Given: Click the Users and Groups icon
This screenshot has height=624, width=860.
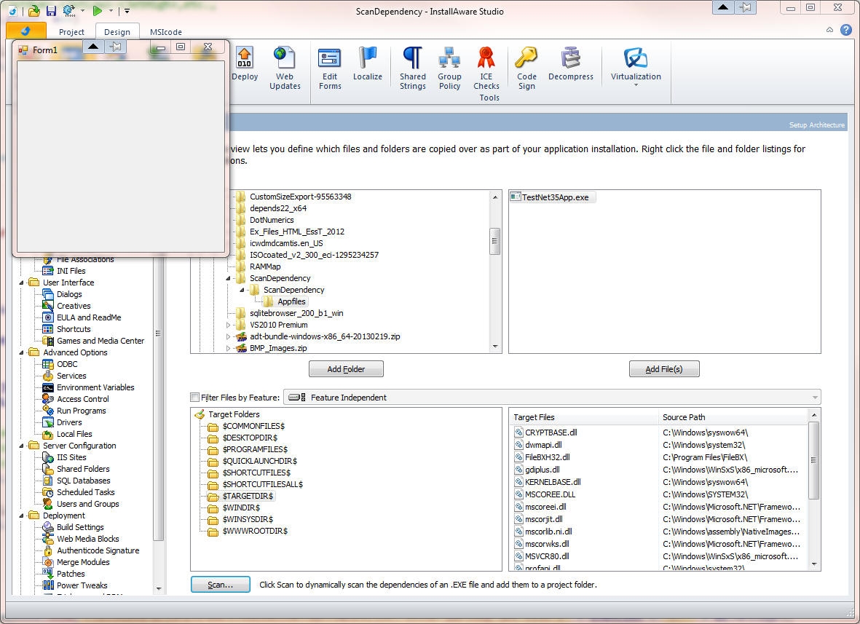Looking at the screenshot, I should coord(48,504).
